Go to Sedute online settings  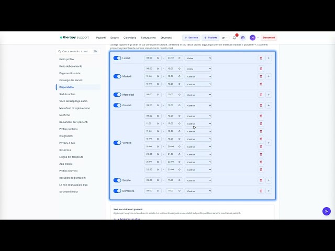[68, 94]
